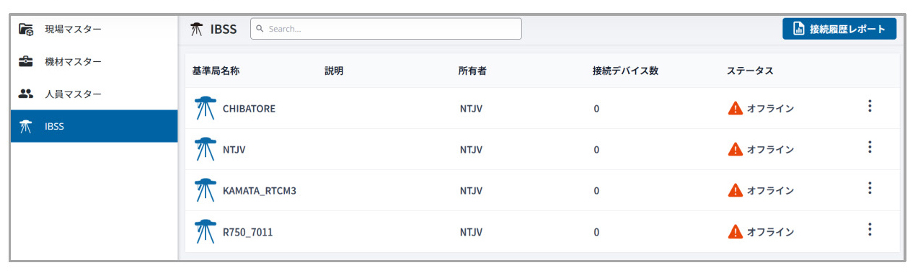Click the 人員マスター people icon
918x273 pixels.
(27, 94)
